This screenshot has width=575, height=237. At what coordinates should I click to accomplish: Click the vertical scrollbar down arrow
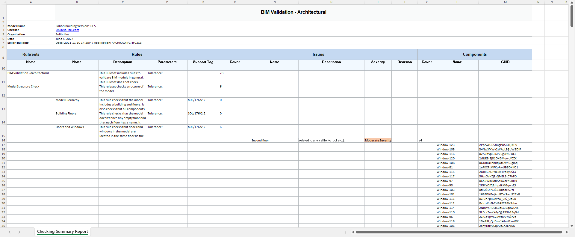[x=572, y=226]
